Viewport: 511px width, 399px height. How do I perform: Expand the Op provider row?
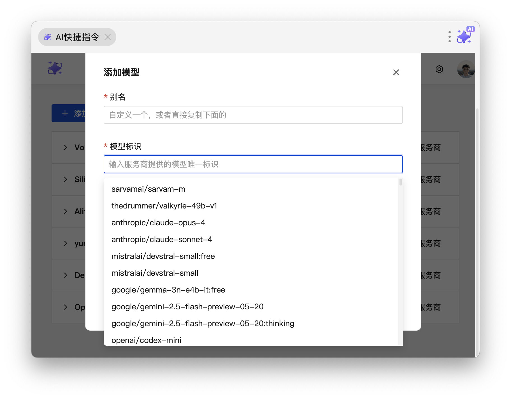[x=65, y=307]
